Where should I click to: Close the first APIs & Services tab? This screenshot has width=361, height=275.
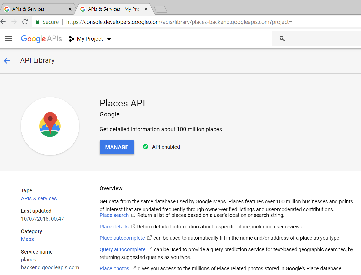(x=70, y=9)
